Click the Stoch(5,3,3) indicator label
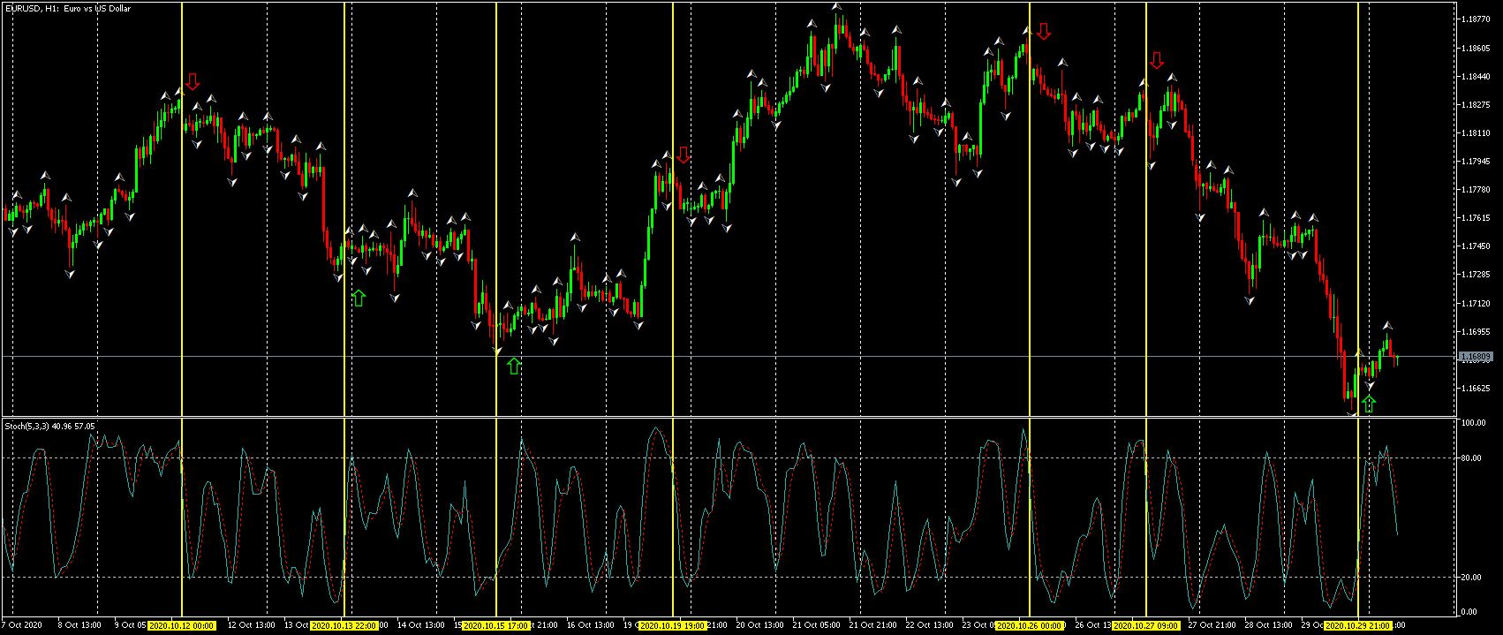The height and width of the screenshot is (635, 1503). coord(26,426)
